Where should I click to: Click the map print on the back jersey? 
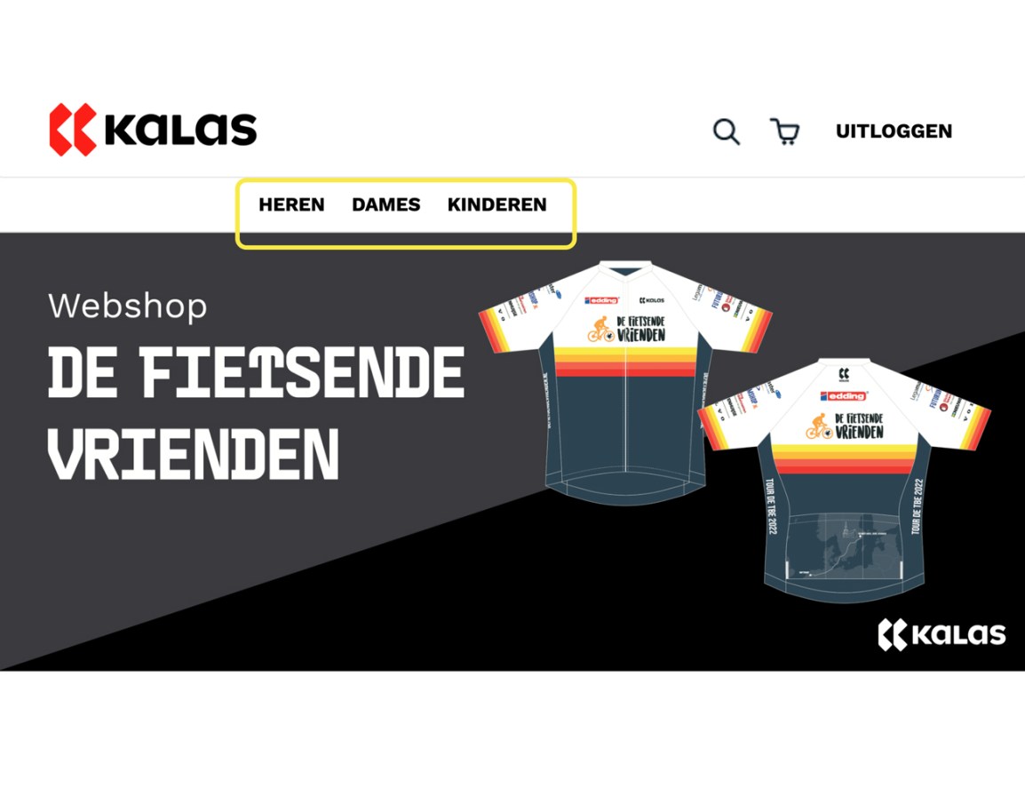pyautogui.click(x=844, y=546)
